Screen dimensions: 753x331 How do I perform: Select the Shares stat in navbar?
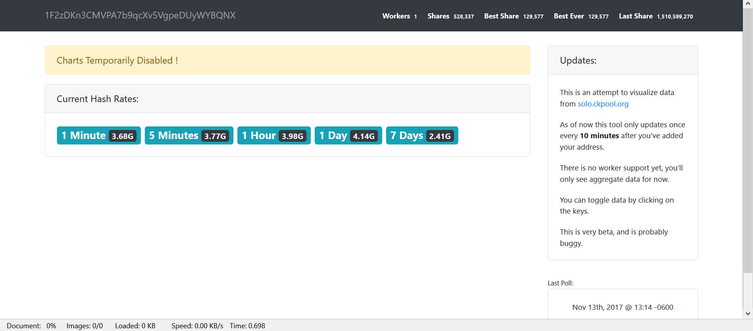tap(450, 16)
